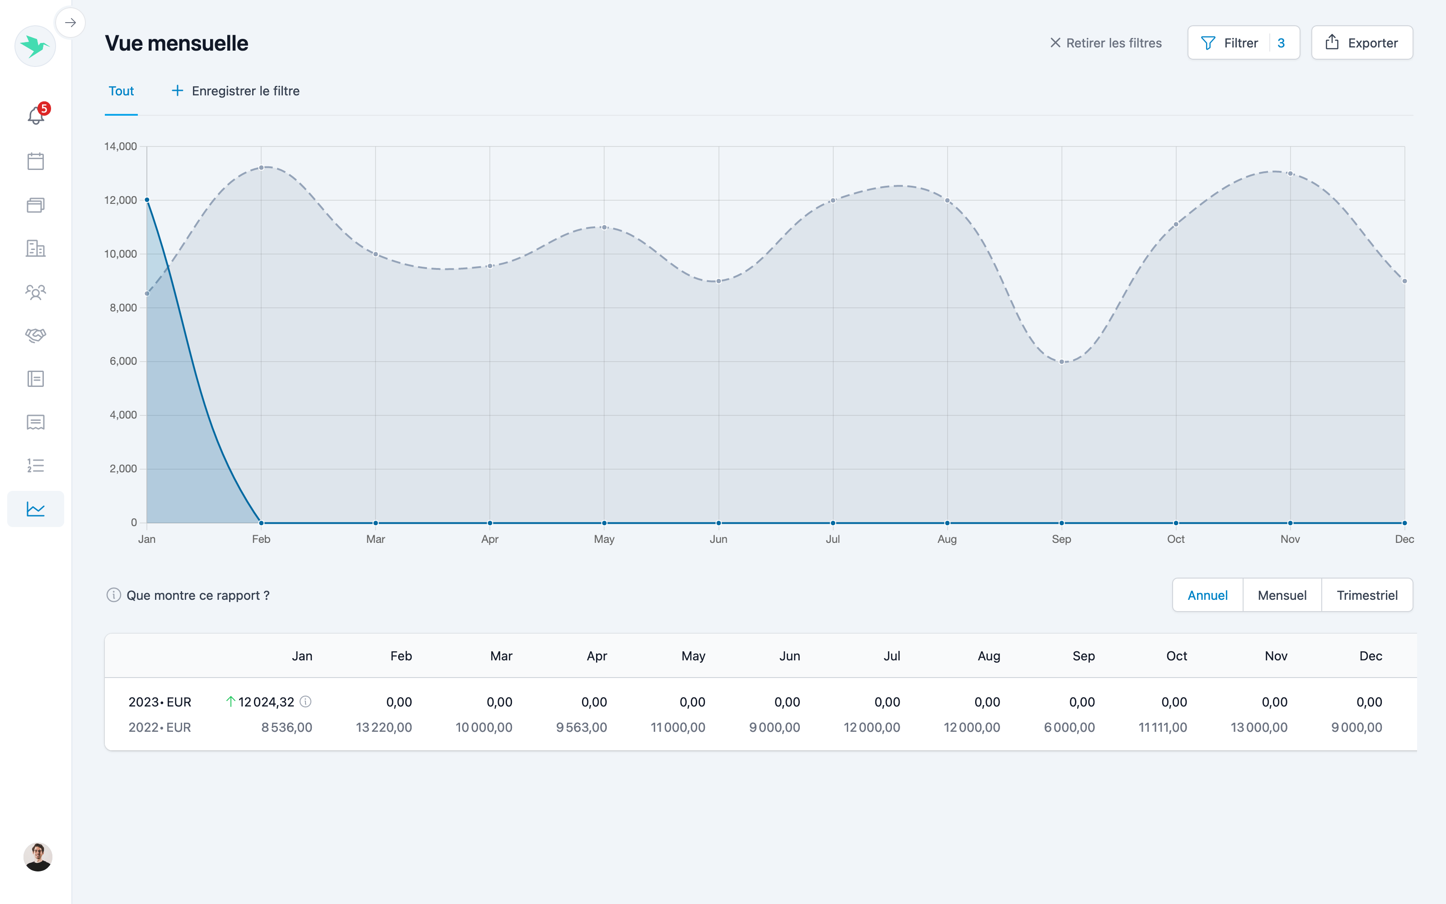Open the handshake deals icon
Screen dimensions: 1446x904
[x=36, y=335]
